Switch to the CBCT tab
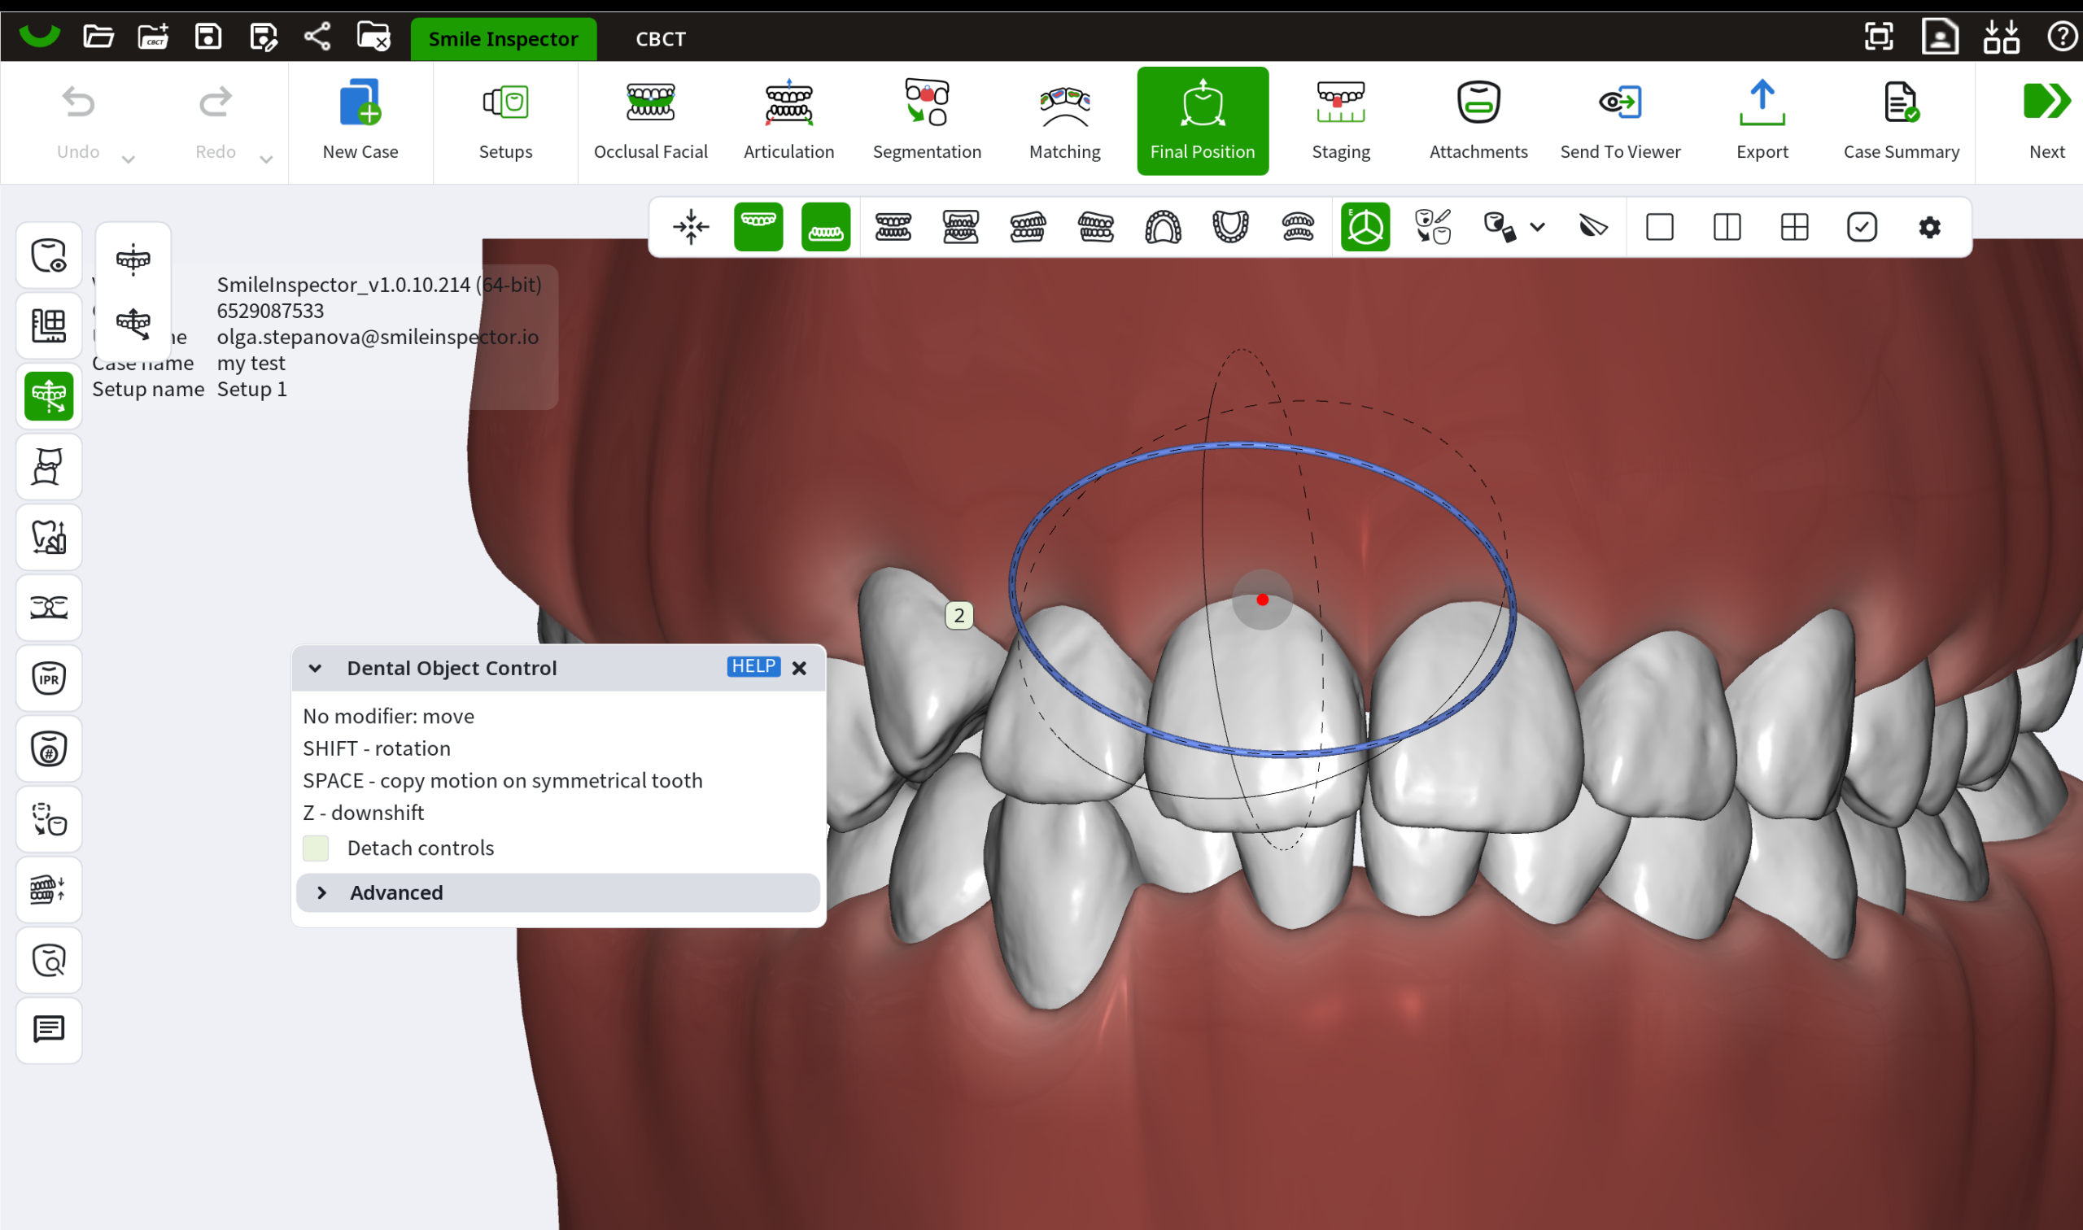The height and width of the screenshot is (1230, 2083). [660, 39]
